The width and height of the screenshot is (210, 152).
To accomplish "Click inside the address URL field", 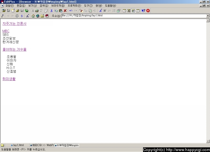I will [x=134, y=16].
